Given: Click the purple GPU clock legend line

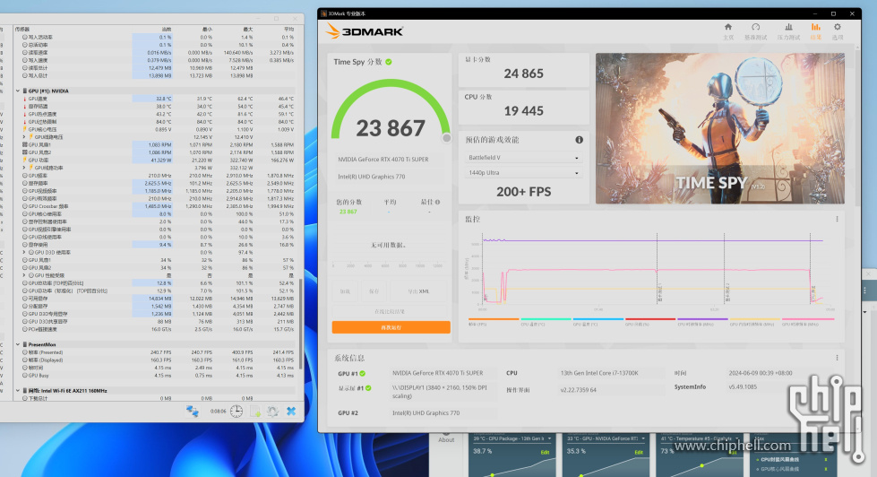Looking at the screenshot, I should click(702, 319).
